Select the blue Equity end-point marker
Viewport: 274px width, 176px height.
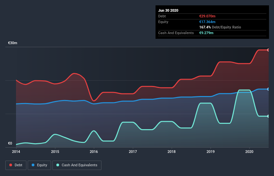(x=268, y=89)
